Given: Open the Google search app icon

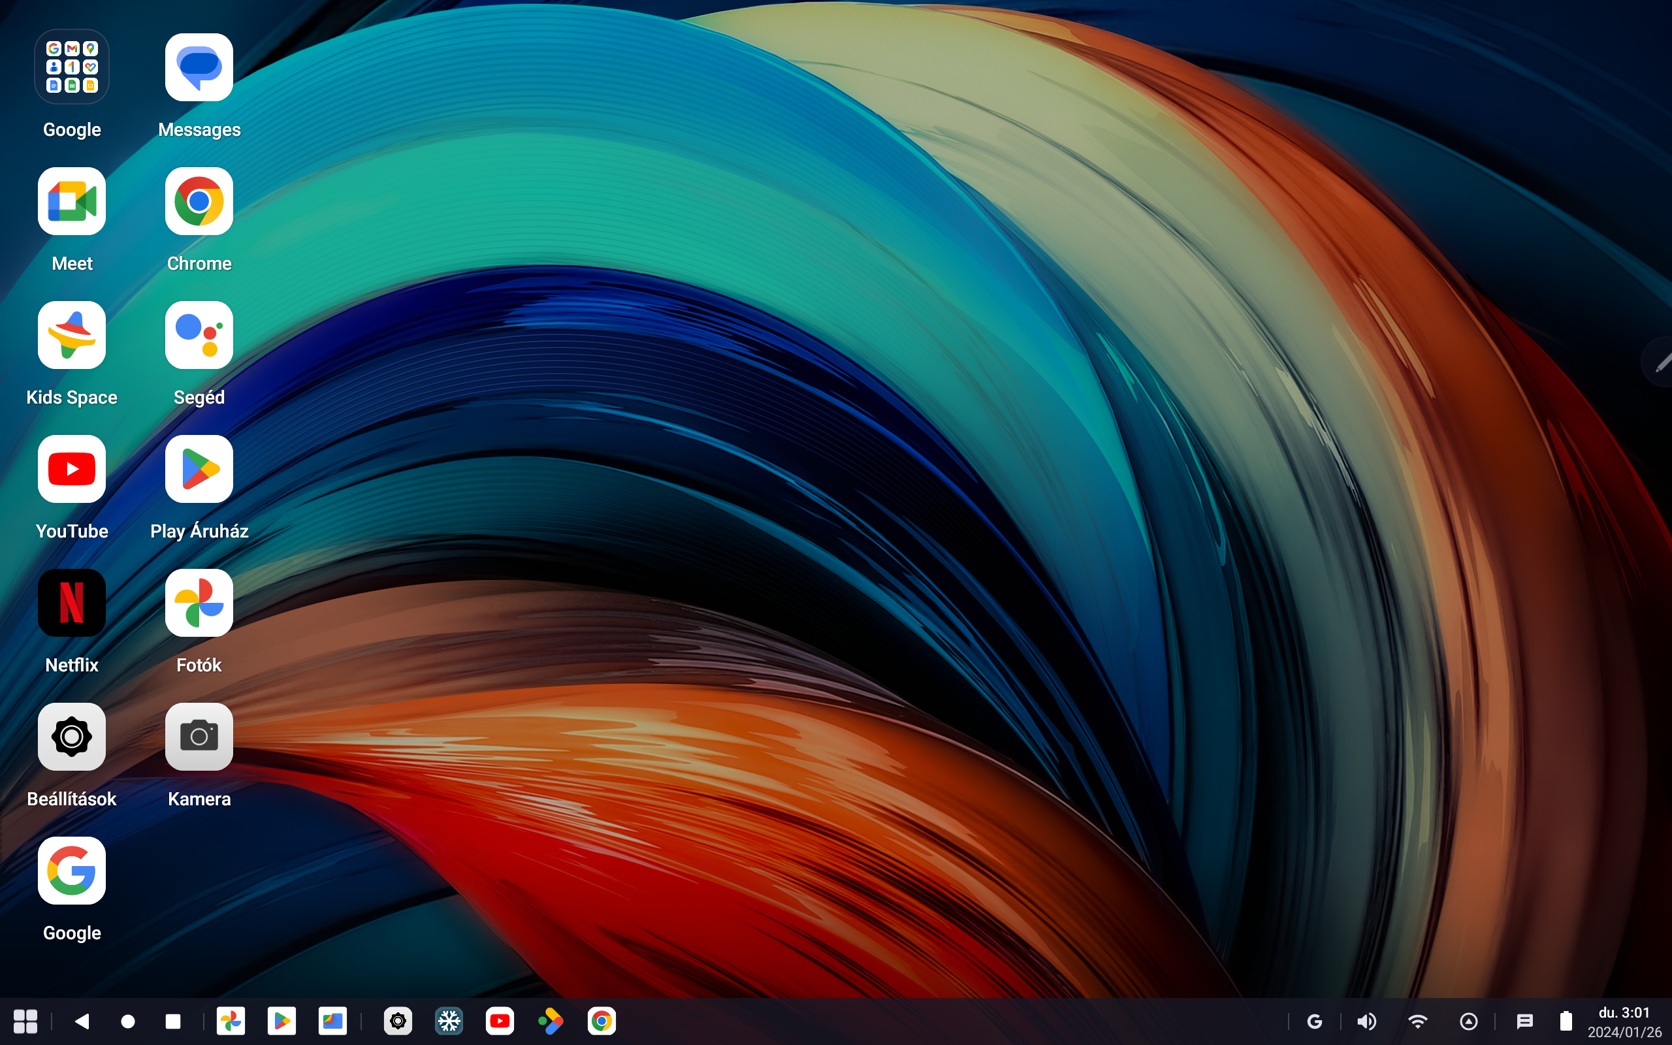Looking at the screenshot, I should pyautogui.click(x=72, y=871).
